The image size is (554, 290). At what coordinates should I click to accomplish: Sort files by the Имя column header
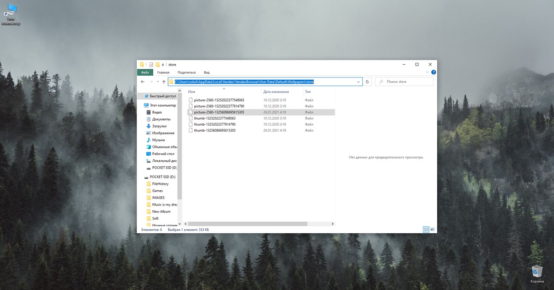192,92
